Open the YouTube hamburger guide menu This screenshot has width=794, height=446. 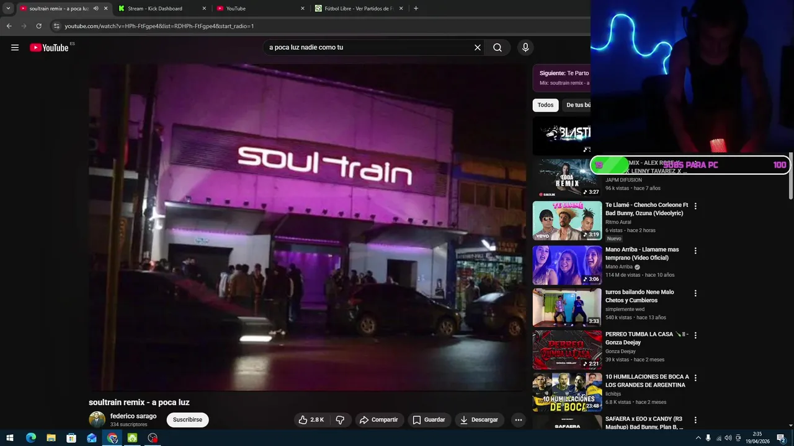coord(15,48)
